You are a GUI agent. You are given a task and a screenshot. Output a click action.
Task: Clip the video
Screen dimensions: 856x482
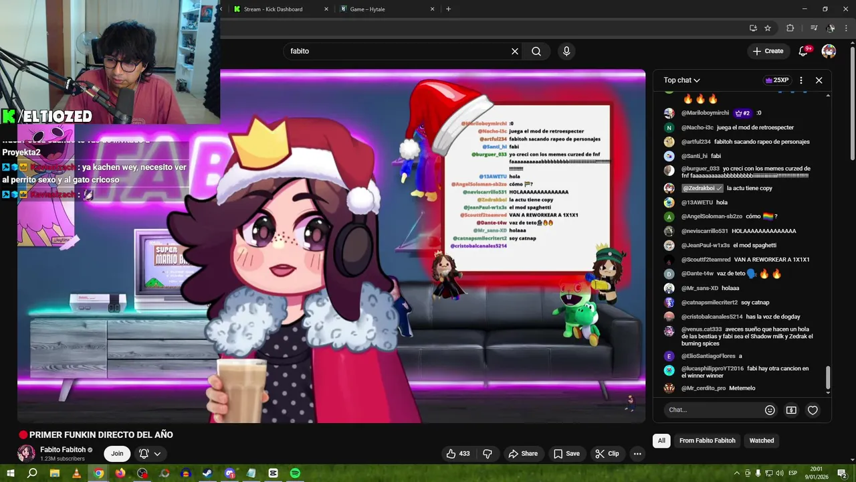(607, 453)
